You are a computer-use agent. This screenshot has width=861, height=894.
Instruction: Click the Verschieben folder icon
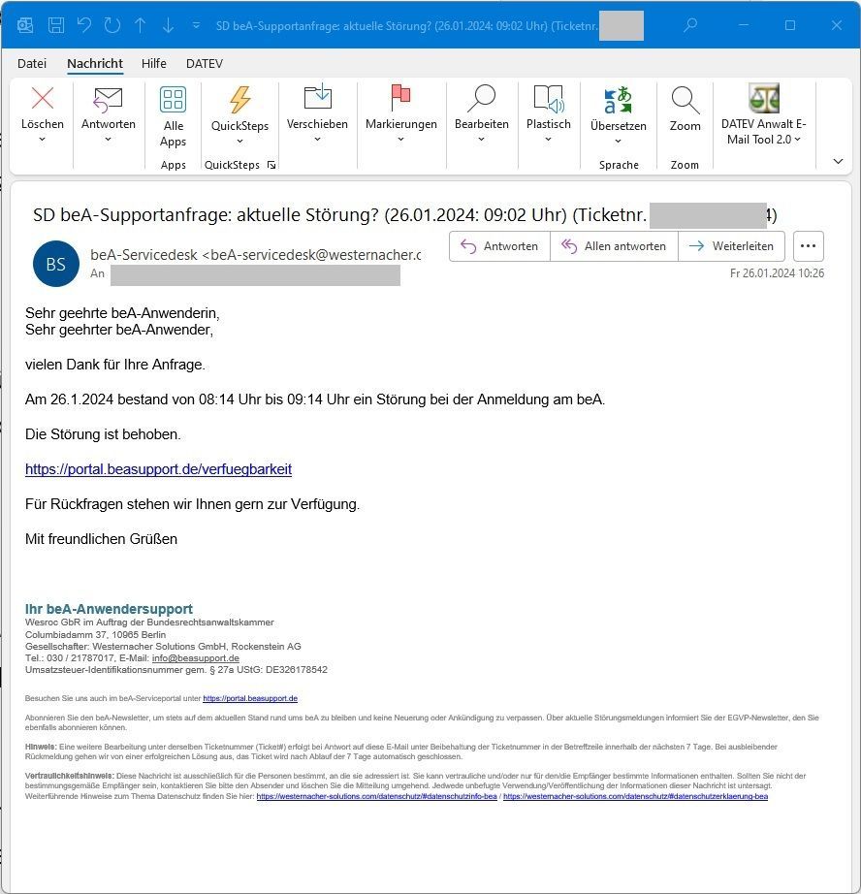click(318, 97)
